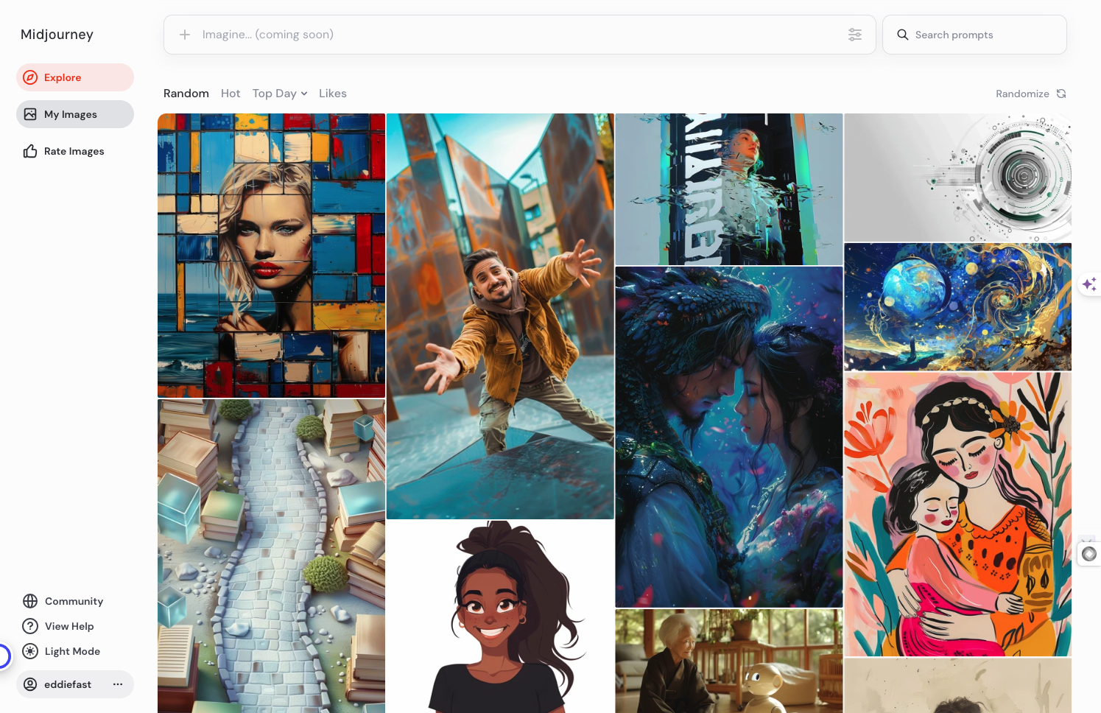1101x713 pixels.
Task: Click Randomize refresh button
Action: [x=1031, y=94]
